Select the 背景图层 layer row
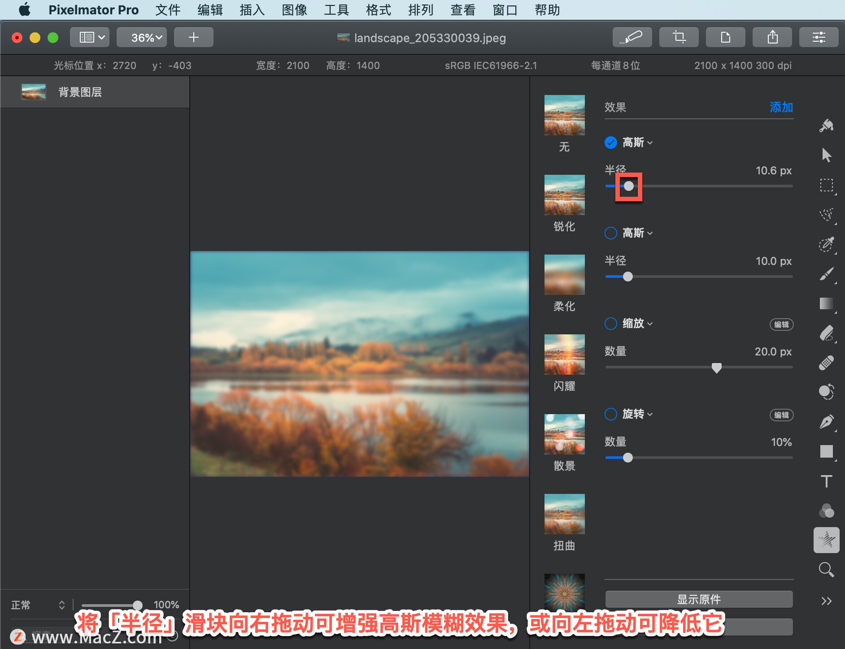This screenshot has width=845, height=649. point(95,92)
